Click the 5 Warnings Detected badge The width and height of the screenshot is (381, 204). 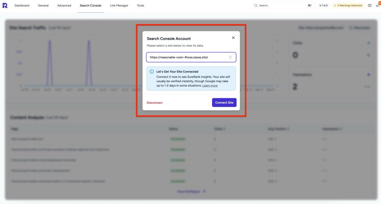point(347,6)
